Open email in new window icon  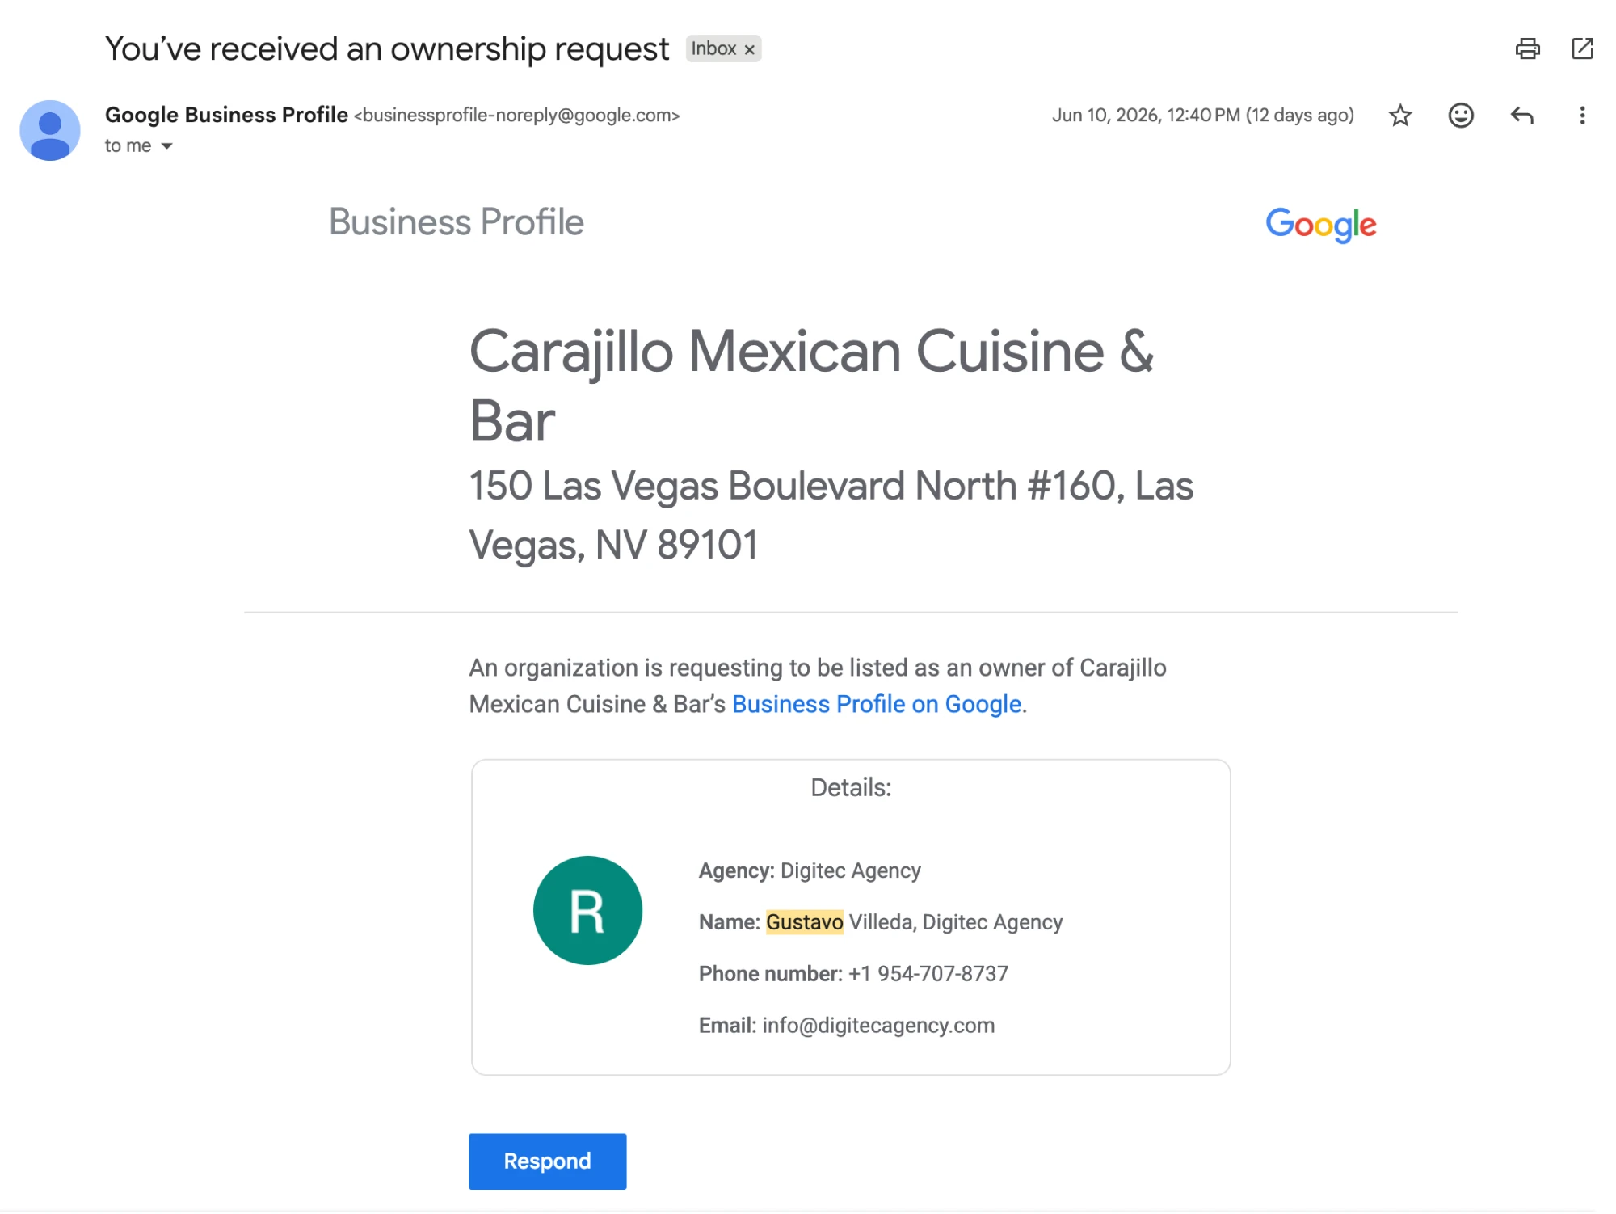(1582, 48)
